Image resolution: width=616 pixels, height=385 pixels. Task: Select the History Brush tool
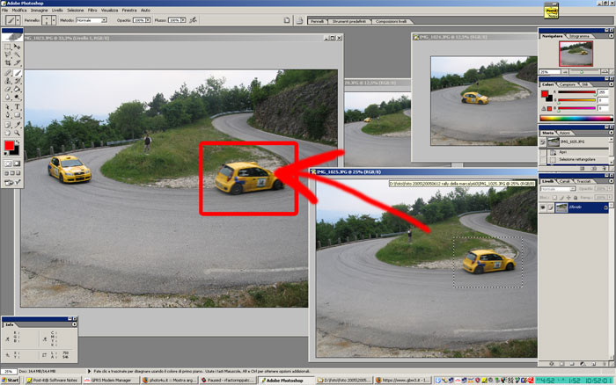[x=17, y=81]
